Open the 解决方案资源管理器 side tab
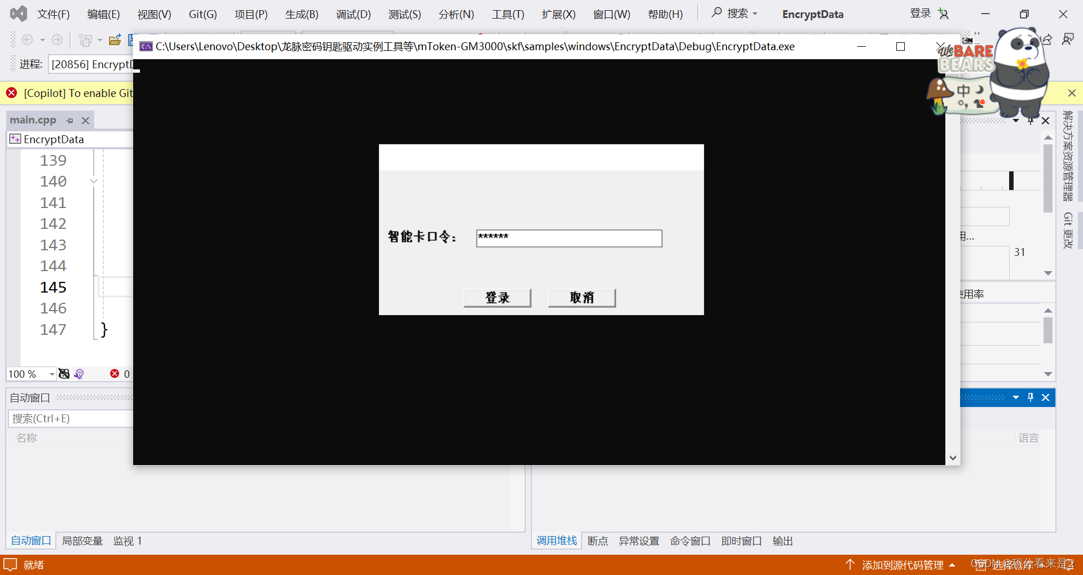1083x575 pixels. [x=1068, y=156]
